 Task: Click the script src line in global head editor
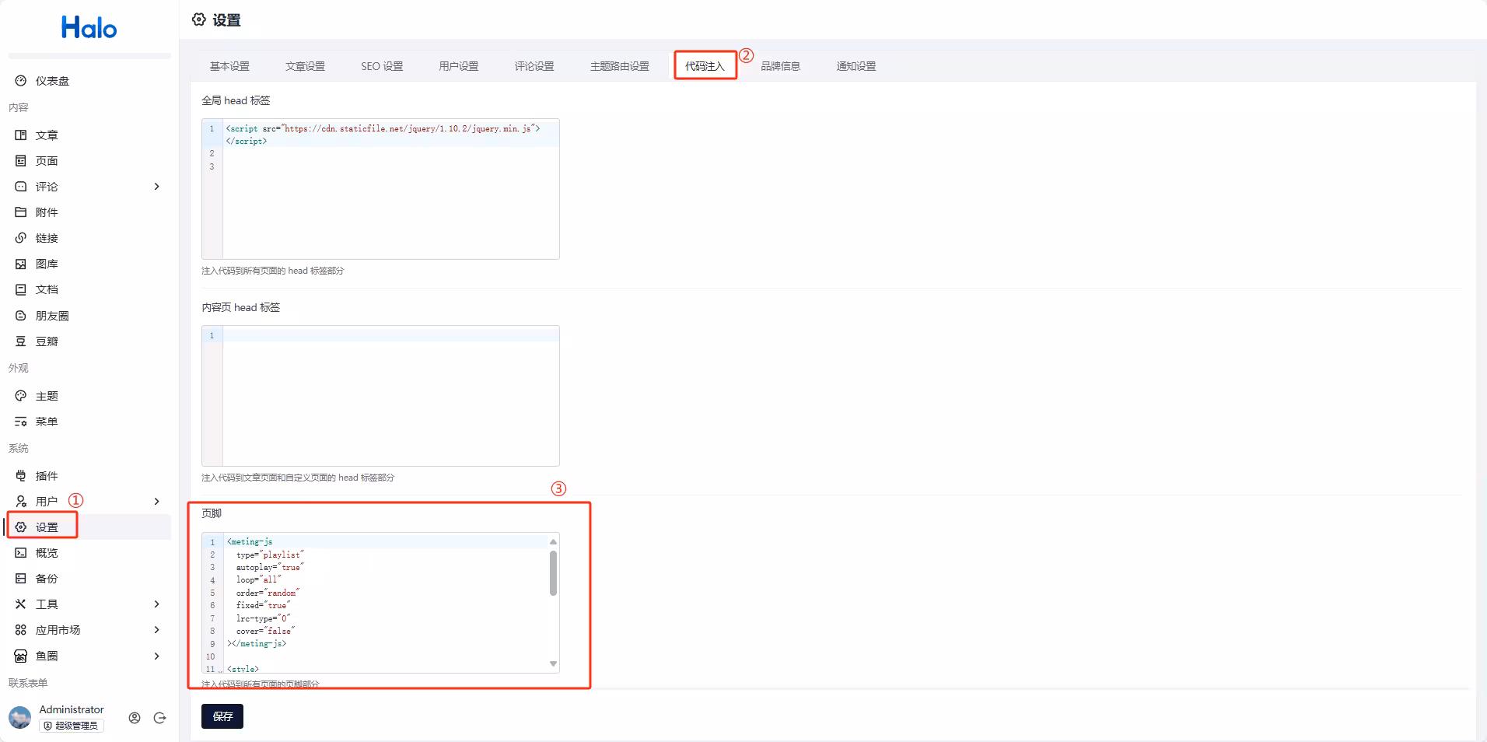tap(383, 128)
